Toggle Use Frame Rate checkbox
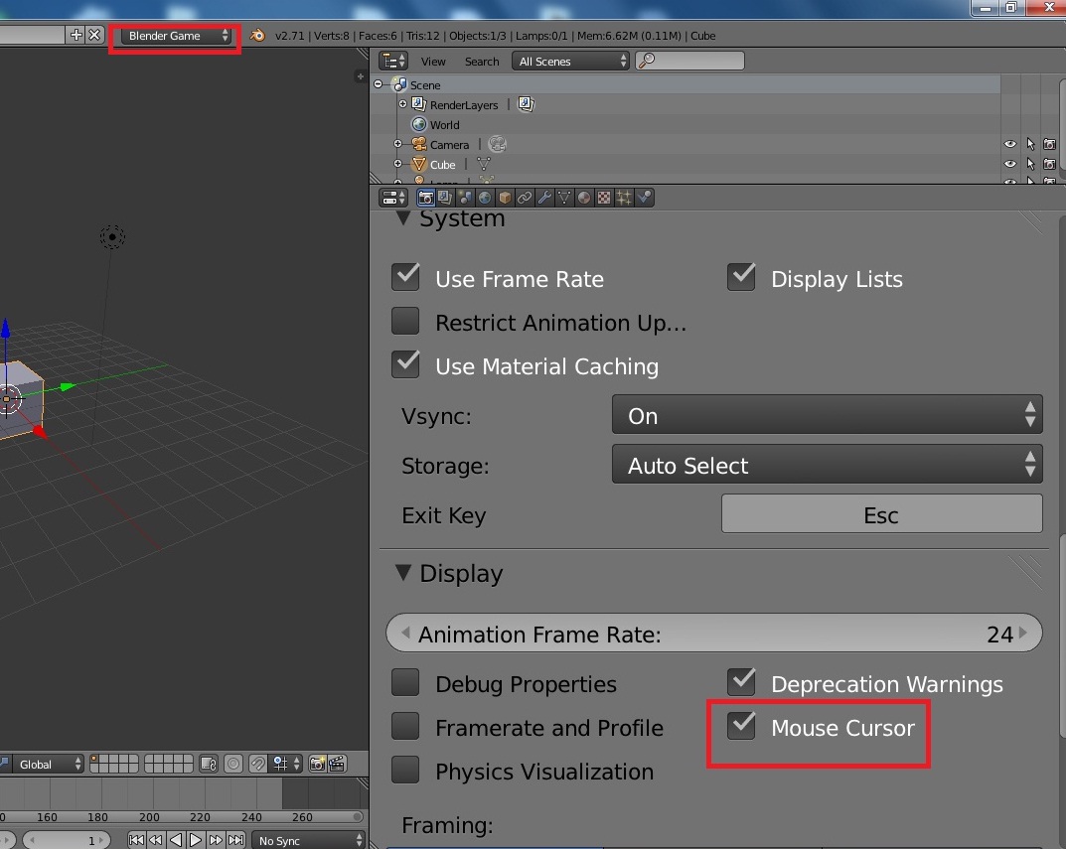 tap(405, 277)
